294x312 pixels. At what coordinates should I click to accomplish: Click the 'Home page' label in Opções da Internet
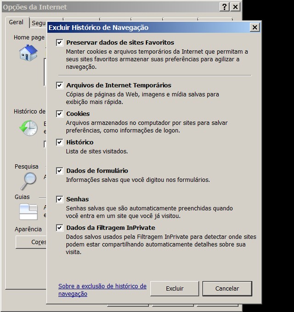point(29,37)
